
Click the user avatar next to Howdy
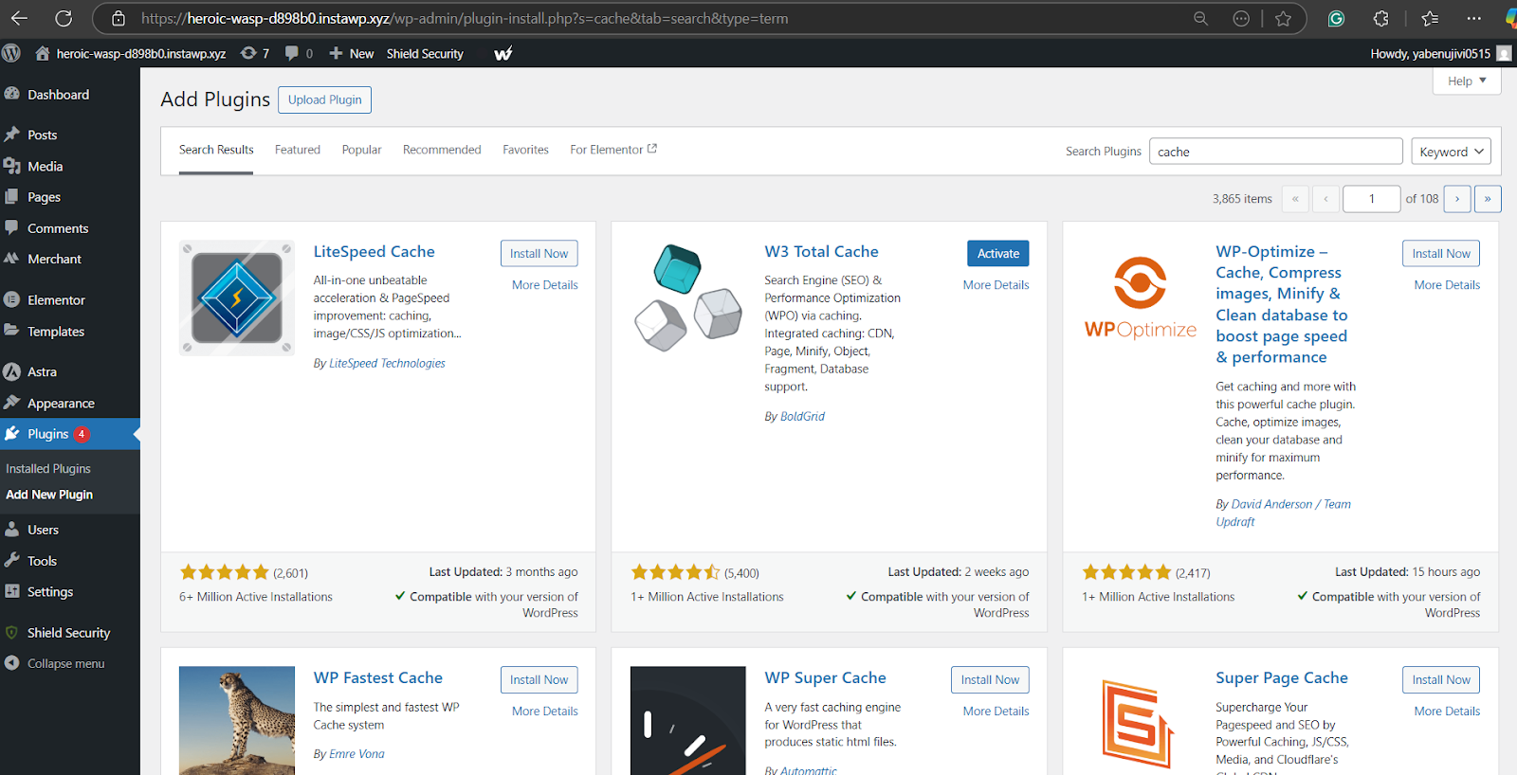click(x=1504, y=53)
